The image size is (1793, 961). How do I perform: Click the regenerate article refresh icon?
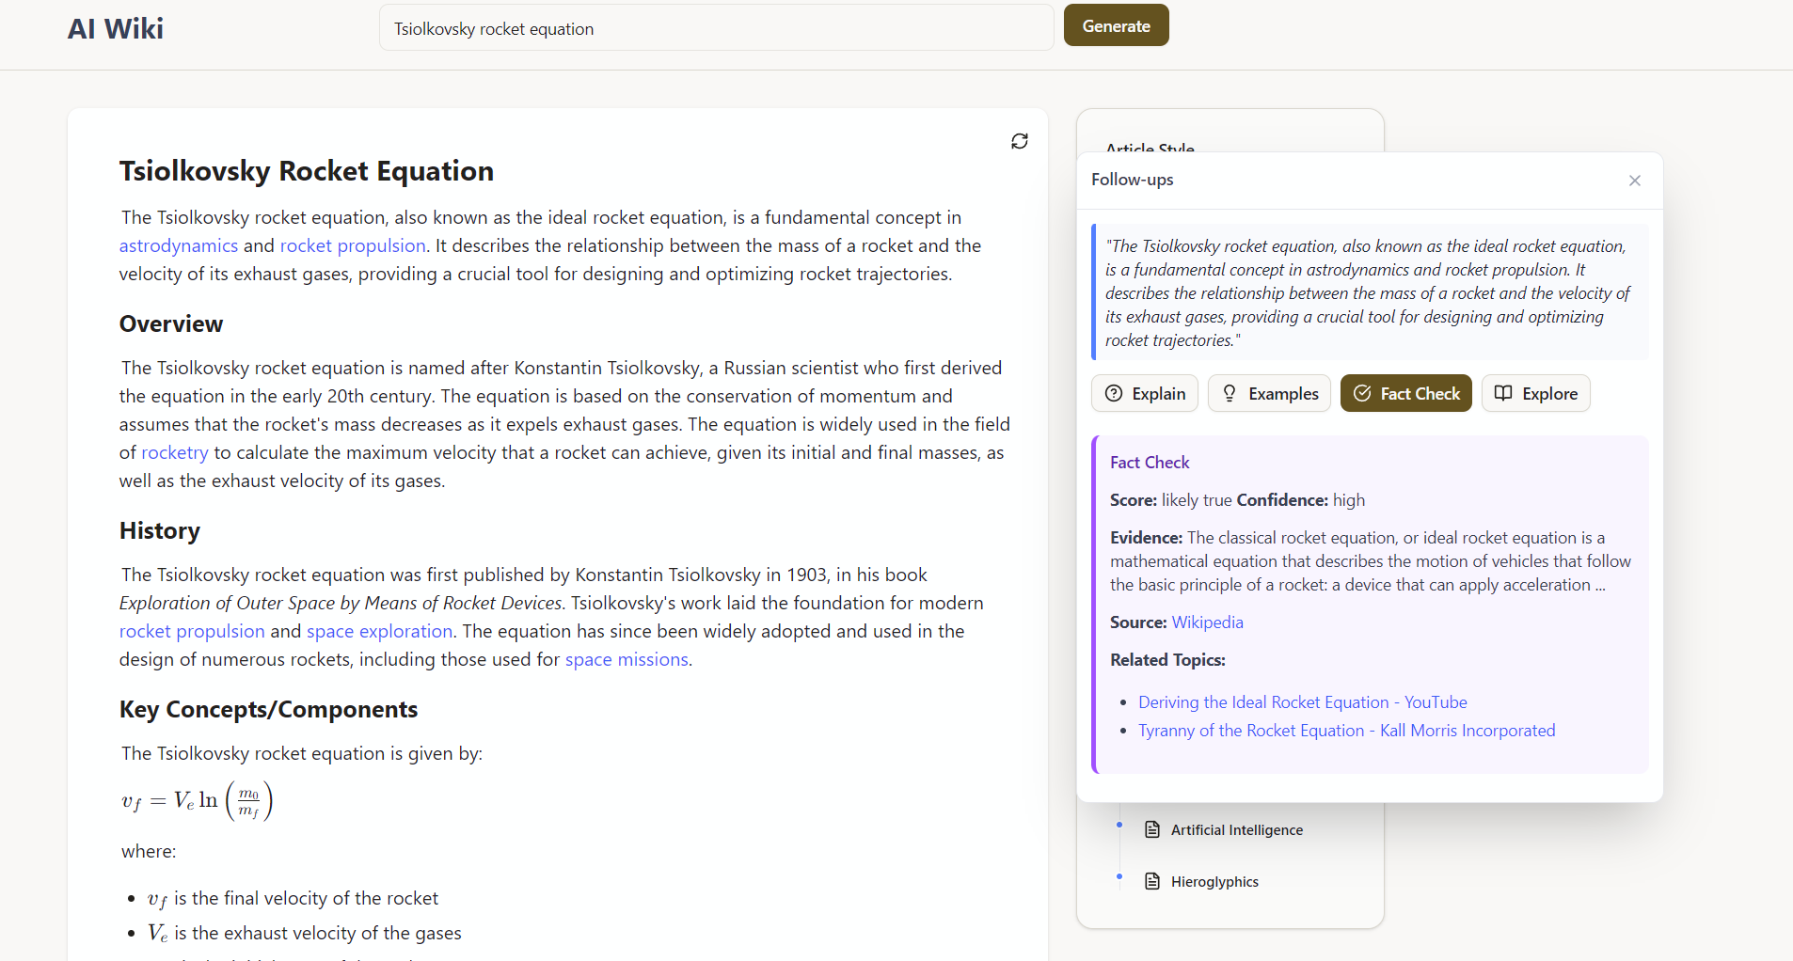click(x=1019, y=141)
